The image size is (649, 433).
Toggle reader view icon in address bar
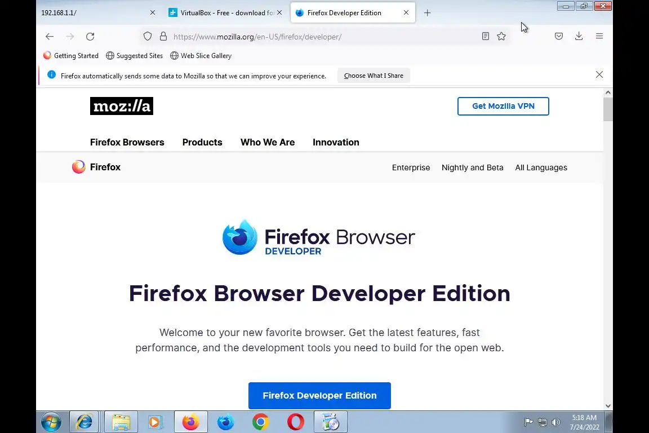click(x=486, y=37)
